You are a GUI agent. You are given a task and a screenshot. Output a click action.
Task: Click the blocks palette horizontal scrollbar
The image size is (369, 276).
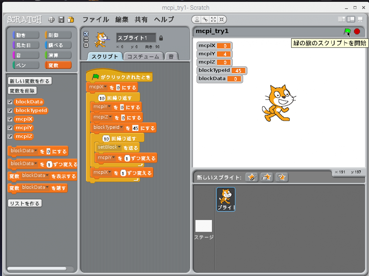coord(37,269)
